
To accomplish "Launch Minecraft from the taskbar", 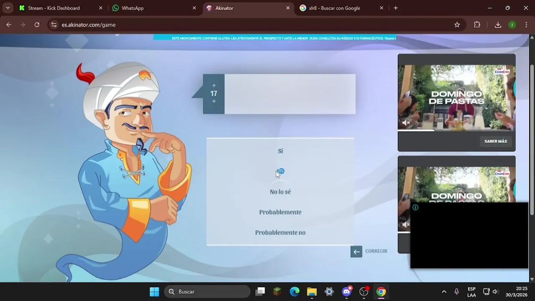I will click(278, 291).
